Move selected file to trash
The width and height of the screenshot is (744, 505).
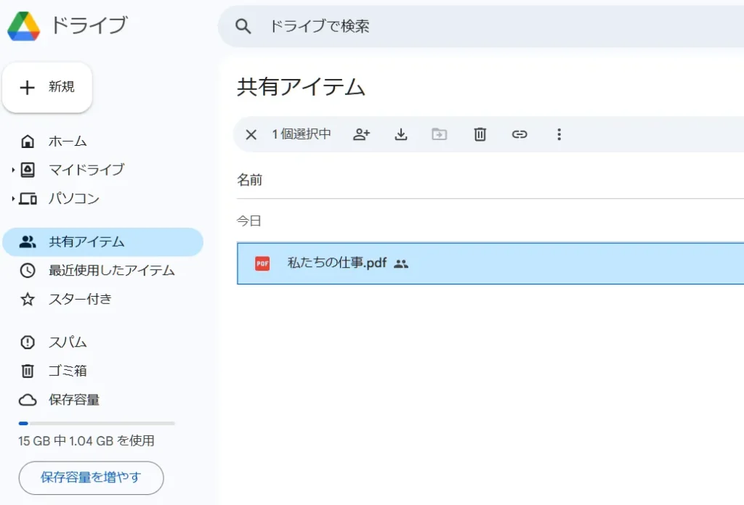coord(480,134)
